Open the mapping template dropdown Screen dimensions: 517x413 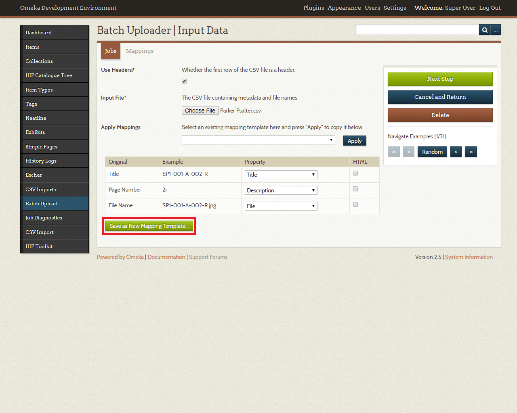(x=258, y=140)
